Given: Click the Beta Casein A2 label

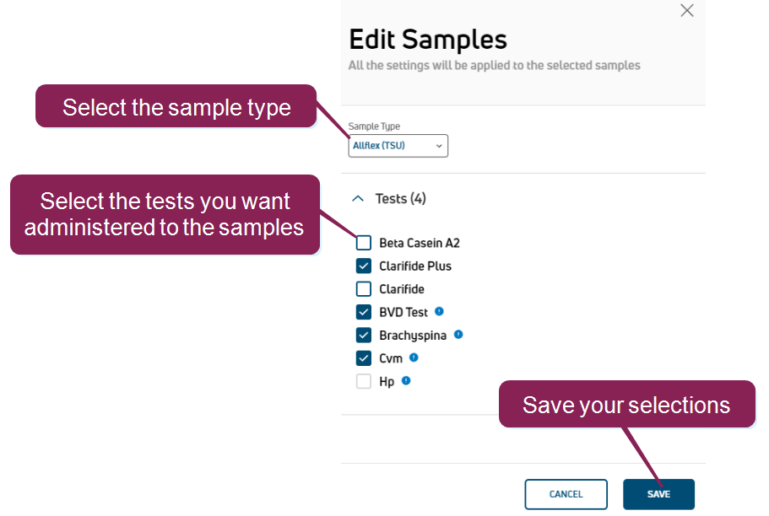Looking at the screenshot, I should [420, 243].
